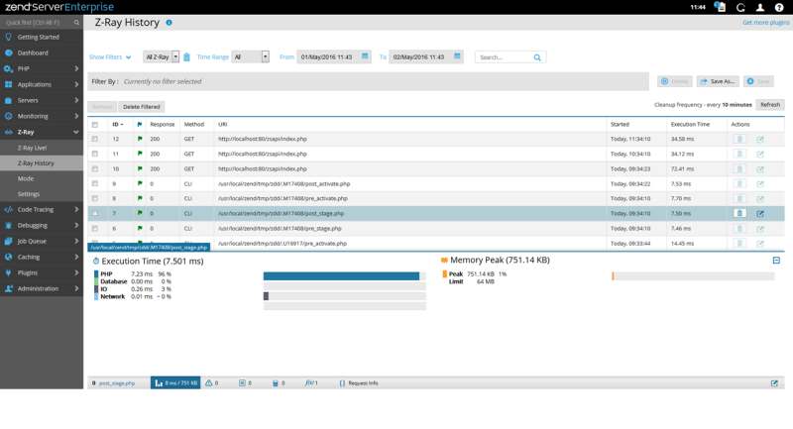Follow the Get more plugins link

click(765, 22)
